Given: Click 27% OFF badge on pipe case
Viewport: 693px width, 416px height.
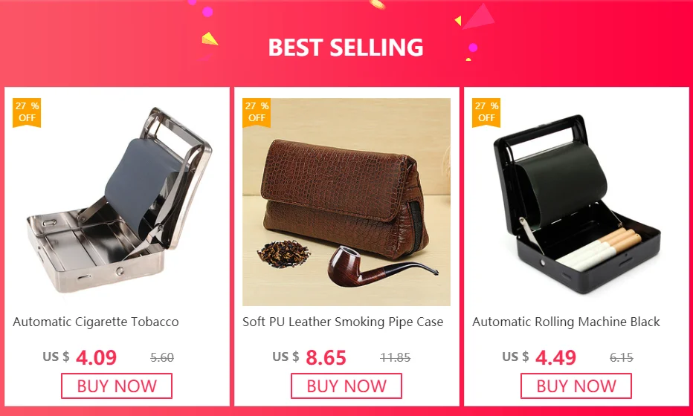Looking at the screenshot, I should (x=257, y=112).
